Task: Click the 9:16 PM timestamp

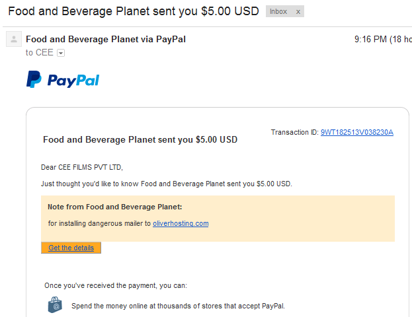Action: pyautogui.click(x=370, y=40)
